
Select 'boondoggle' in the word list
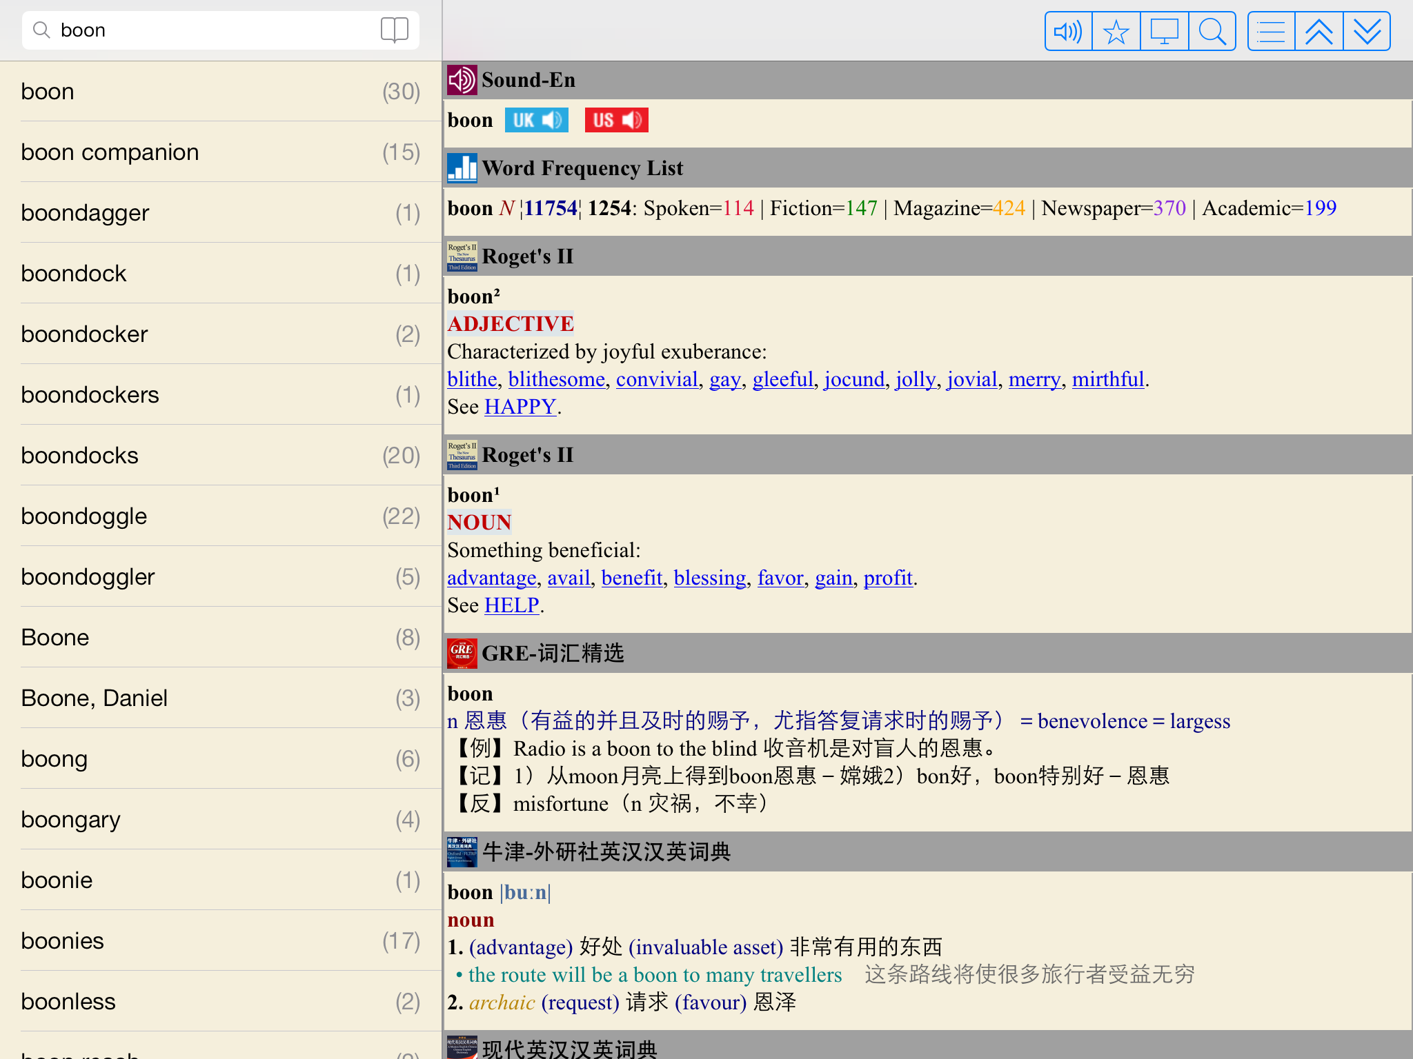coord(221,516)
